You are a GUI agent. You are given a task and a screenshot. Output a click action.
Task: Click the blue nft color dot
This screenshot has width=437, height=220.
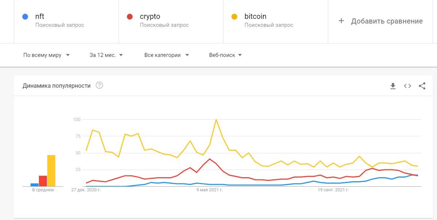point(25,16)
